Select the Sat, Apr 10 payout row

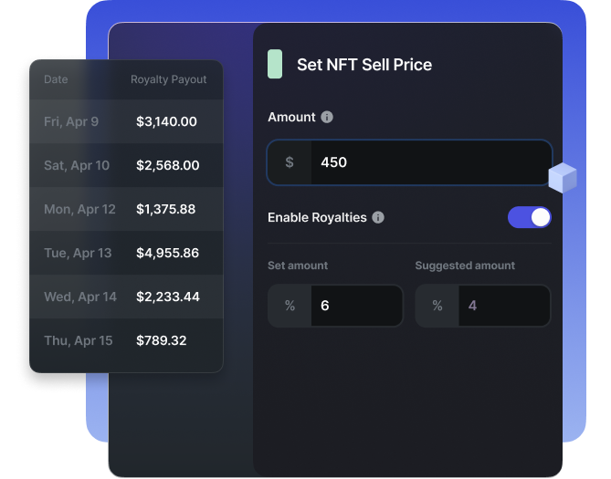coord(126,165)
